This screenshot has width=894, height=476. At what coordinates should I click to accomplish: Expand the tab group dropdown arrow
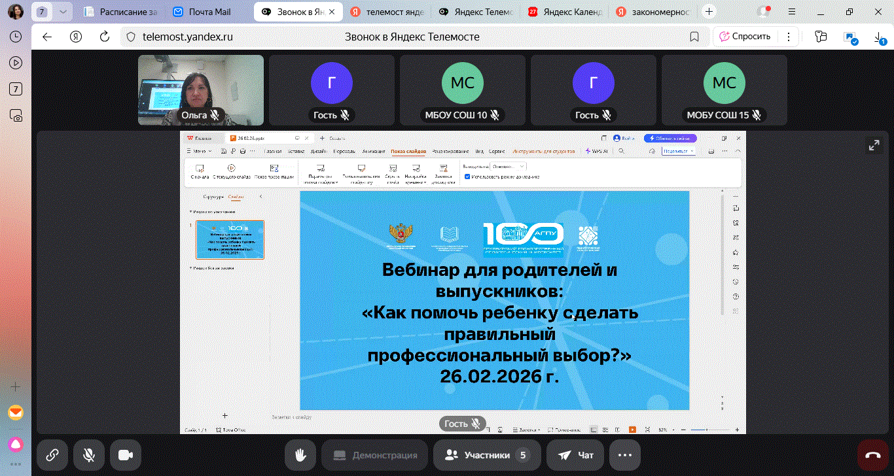click(62, 12)
